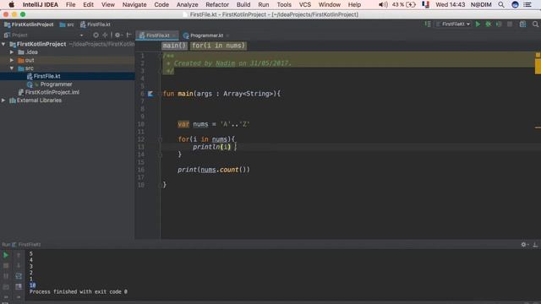
Task: Click the Make Project build icon
Action: [x=428, y=24]
